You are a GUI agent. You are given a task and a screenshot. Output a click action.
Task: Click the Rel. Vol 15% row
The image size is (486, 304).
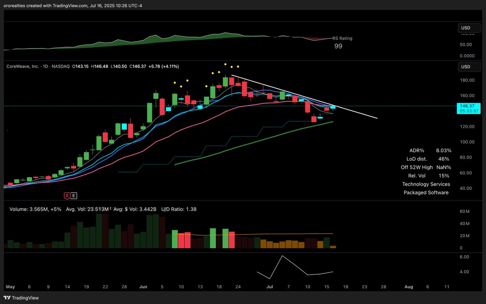(428, 176)
